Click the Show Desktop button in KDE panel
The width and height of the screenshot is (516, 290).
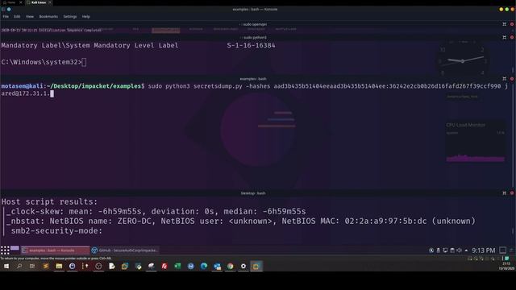503,251
